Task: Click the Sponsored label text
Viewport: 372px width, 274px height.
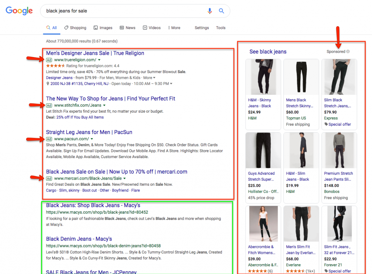Action: click(336, 52)
